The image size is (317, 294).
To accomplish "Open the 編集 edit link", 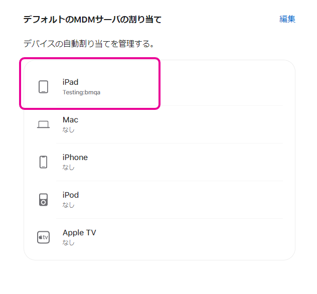I will tap(287, 19).
